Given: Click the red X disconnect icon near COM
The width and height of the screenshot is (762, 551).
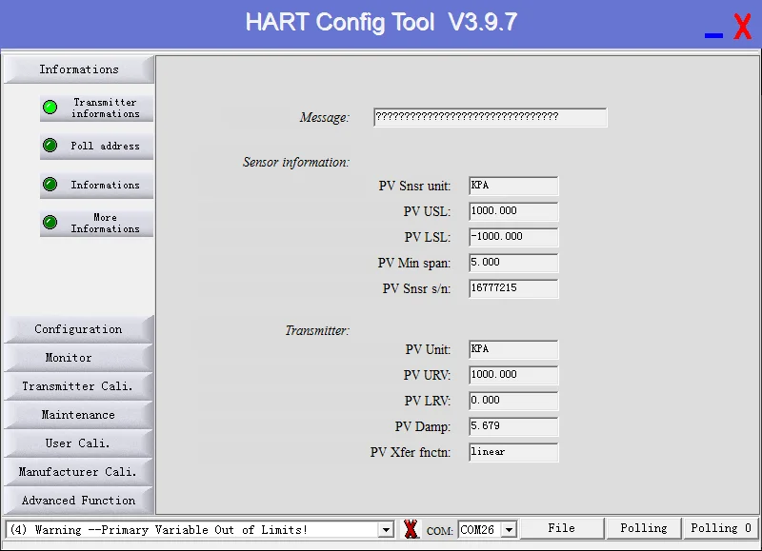Looking at the screenshot, I should pyautogui.click(x=411, y=529).
